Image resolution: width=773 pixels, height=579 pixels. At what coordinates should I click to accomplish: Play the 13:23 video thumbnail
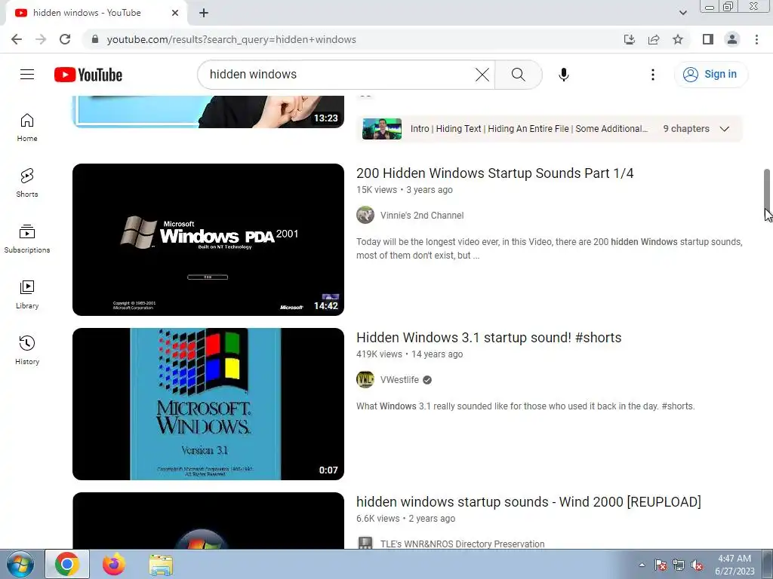[x=208, y=112]
